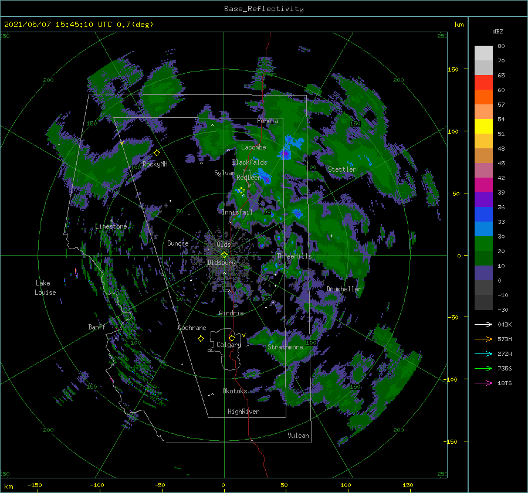Click the Airdrie city label
This screenshot has height=493, width=528.
tap(231, 313)
